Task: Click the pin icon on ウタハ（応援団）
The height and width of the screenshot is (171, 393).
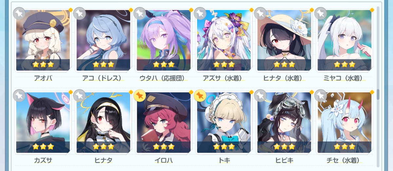Action: [x=140, y=13]
